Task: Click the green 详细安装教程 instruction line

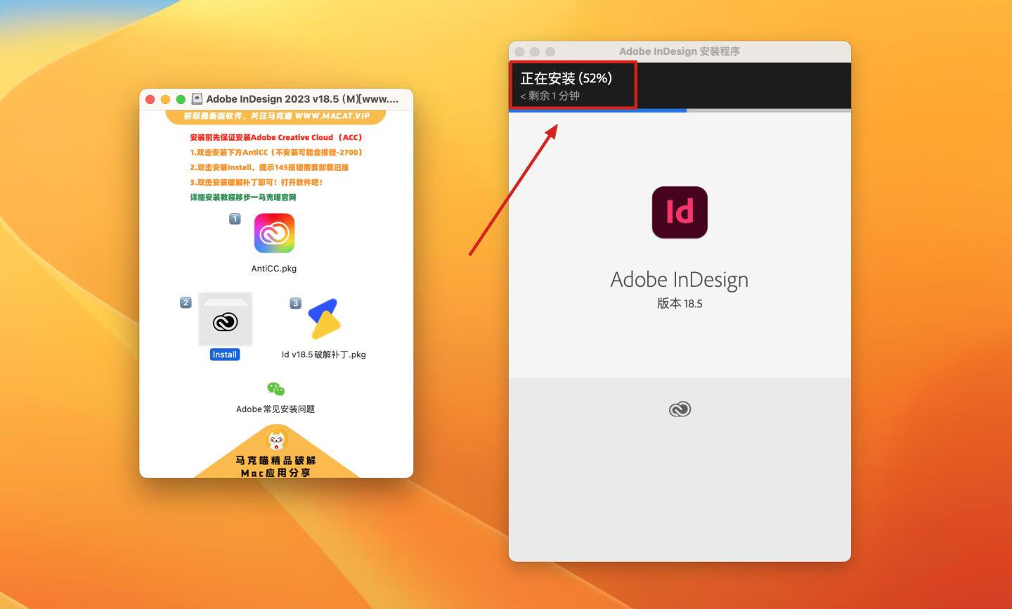Action: click(243, 198)
